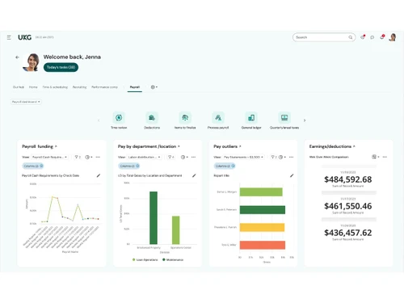Open the Earnings/deductions title link
Image resolution: width=404 pixels, height=303 pixels.
(x=332, y=146)
